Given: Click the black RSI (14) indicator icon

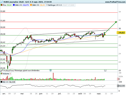Looking at the screenshot, I should 2,82.
